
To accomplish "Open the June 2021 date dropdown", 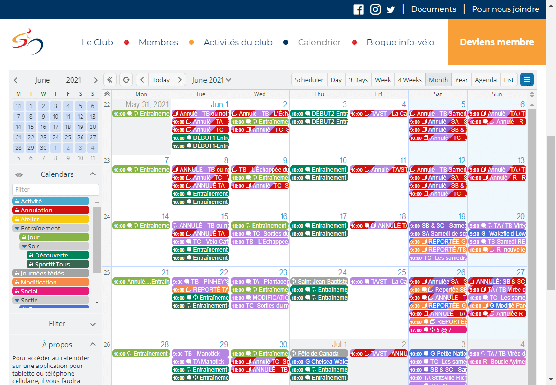I will tap(211, 80).
